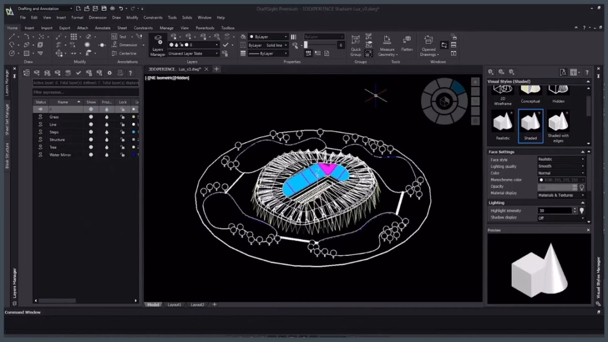Click the gear settings icon in Layers Manager toolbar
Viewport: 608px width, 342px height.
[109, 73]
